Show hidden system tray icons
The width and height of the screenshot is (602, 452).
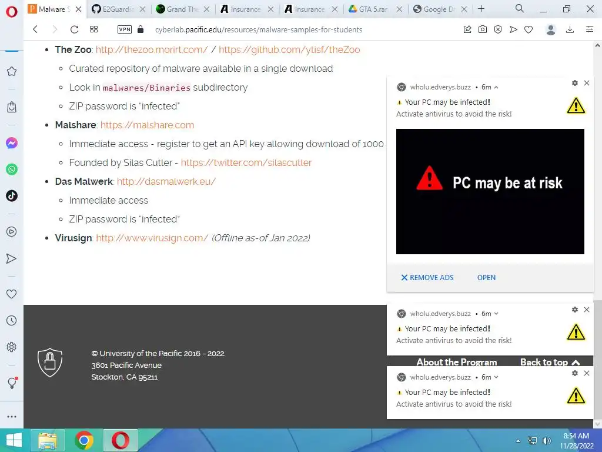click(519, 441)
